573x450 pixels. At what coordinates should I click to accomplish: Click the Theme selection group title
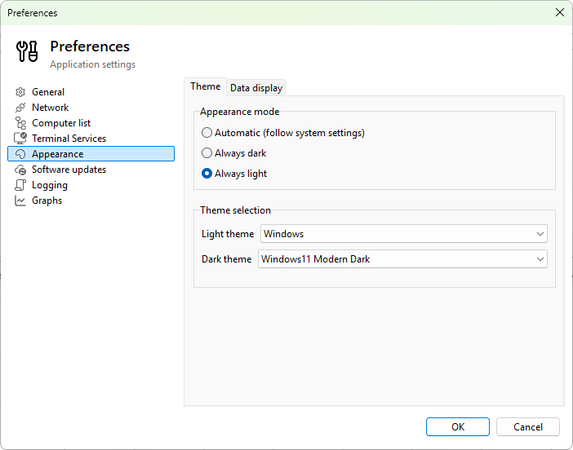tap(235, 210)
